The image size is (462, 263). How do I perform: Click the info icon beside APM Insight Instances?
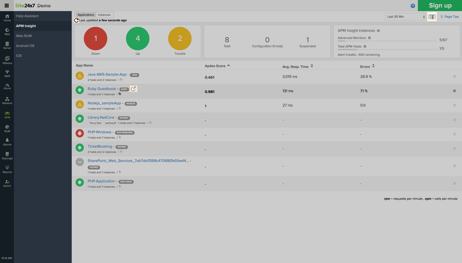click(x=378, y=31)
